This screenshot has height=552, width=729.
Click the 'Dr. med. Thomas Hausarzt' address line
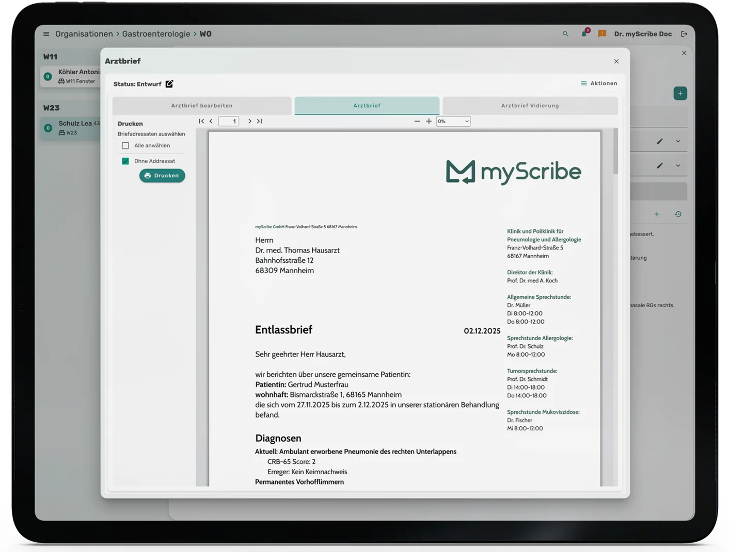click(x=297, y=250)
